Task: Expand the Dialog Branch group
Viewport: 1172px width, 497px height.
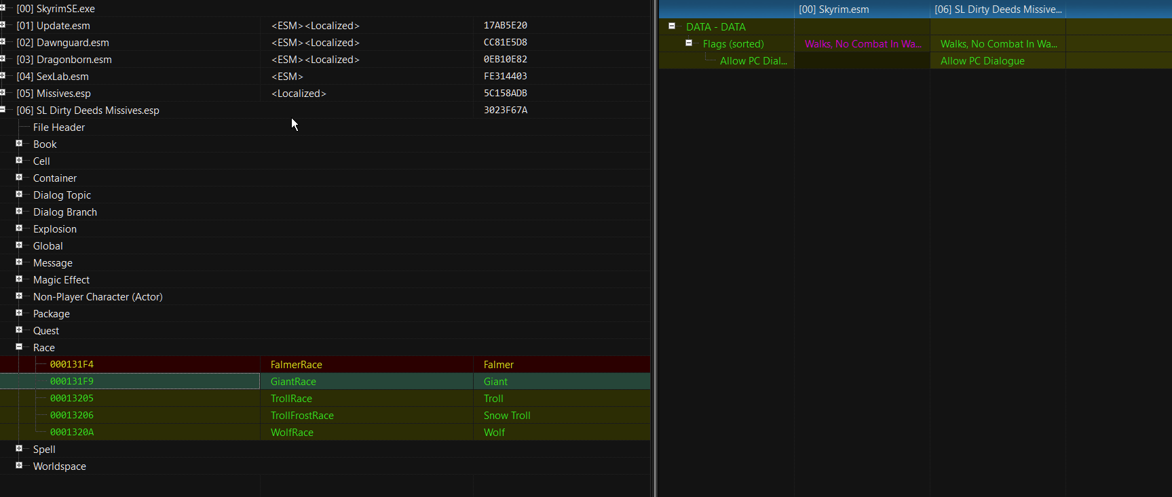Action: tap(19, 212)
